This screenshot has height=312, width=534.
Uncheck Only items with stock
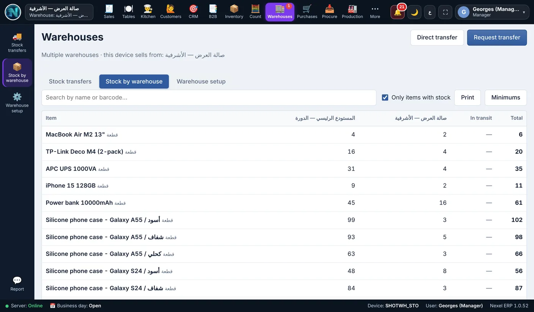[385, 97]
